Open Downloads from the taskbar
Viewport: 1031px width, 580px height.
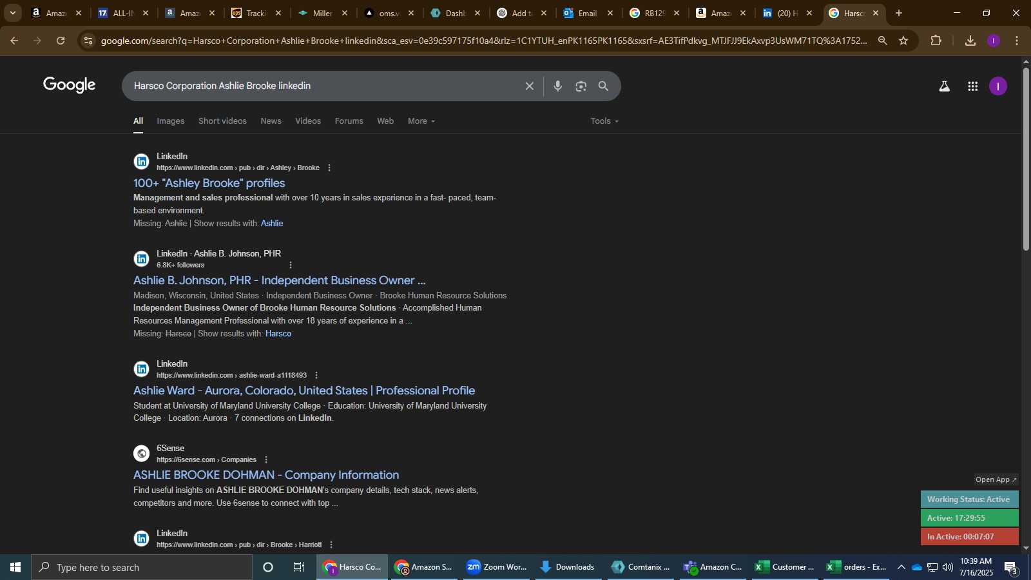tap(568, 567)
